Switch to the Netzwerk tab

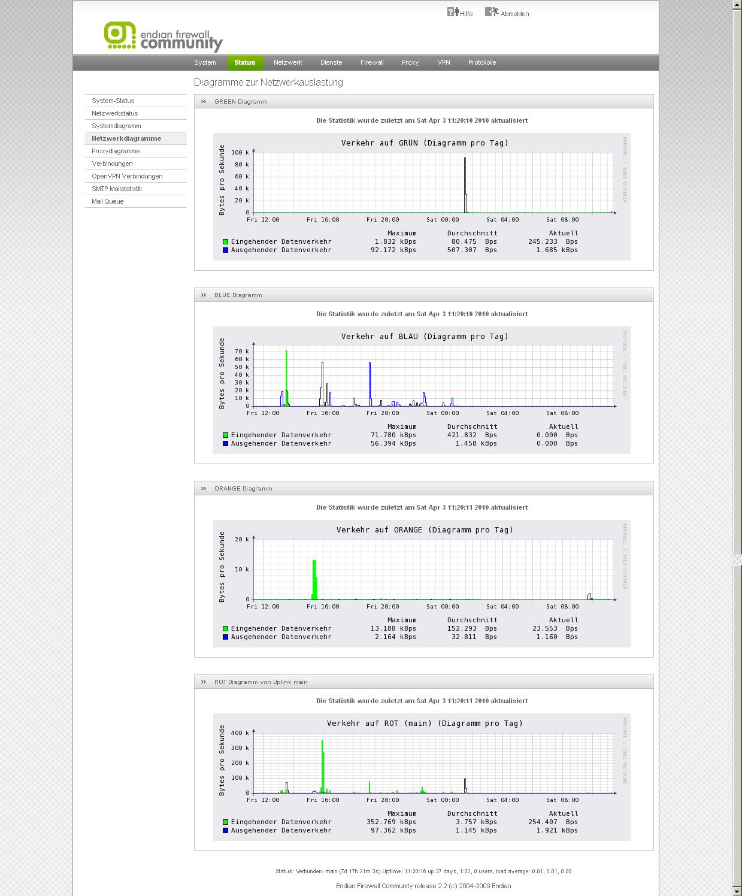click(287, 62)
